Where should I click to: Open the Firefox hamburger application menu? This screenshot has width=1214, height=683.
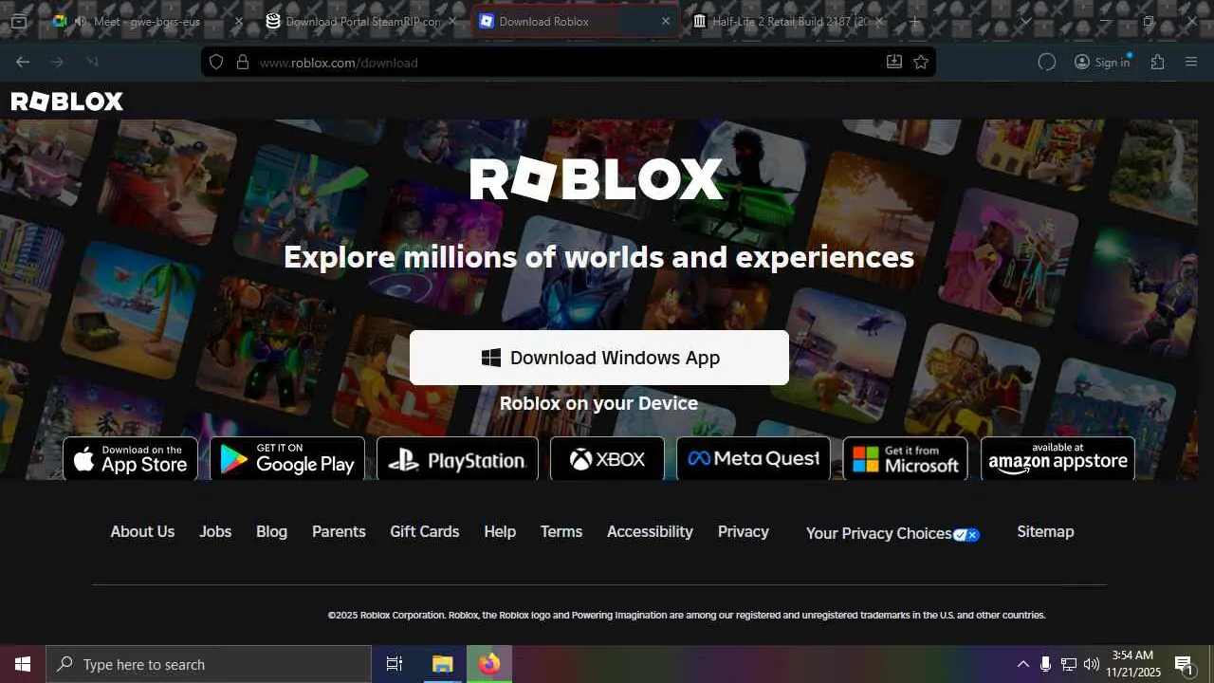click(1192, 63)
